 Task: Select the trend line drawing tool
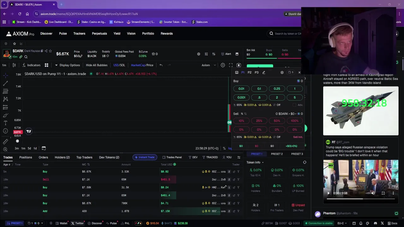tap(5, 83)
